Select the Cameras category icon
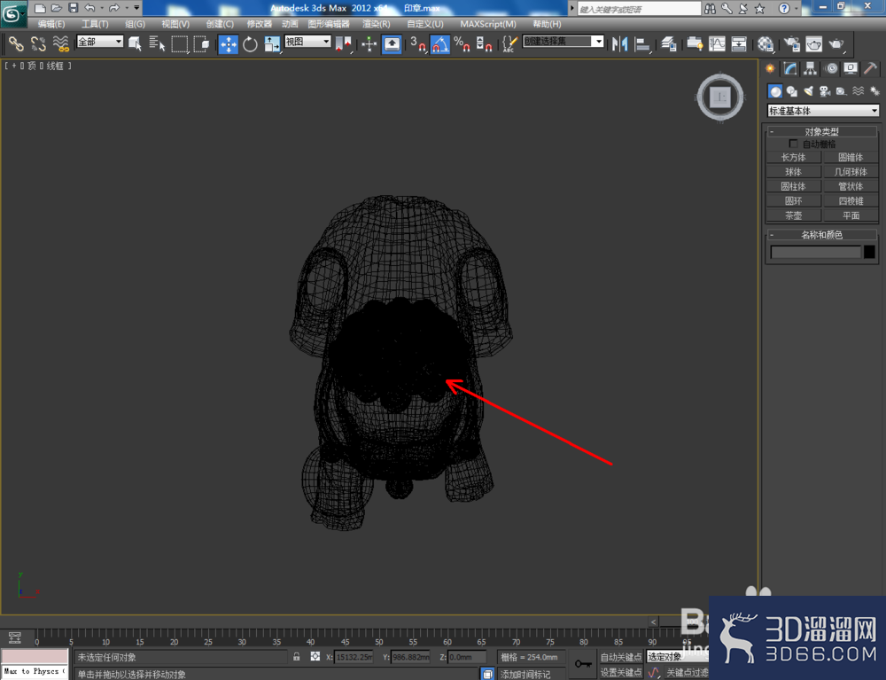 coord(825,91)
